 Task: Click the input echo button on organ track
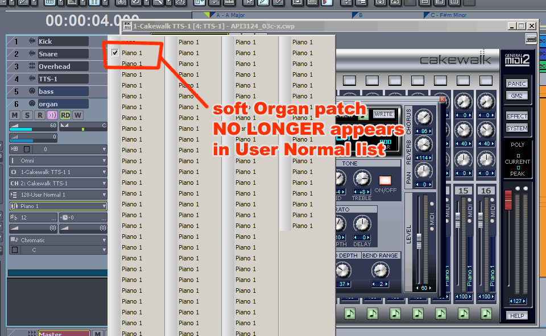[53, 115]
